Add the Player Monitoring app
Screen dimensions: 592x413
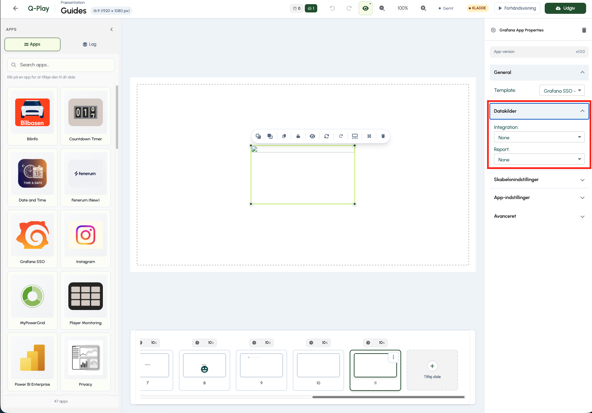tap(86, 300)
